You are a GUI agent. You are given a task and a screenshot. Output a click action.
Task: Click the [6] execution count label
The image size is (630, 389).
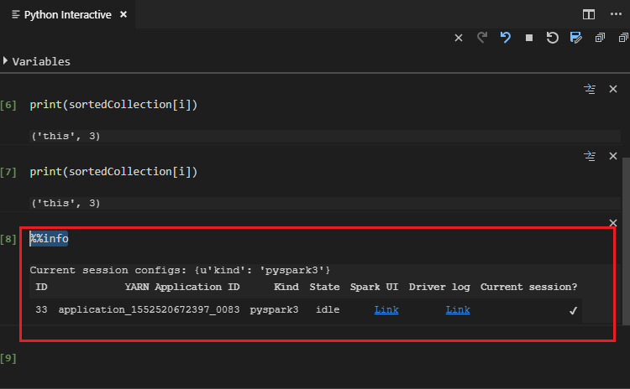point(8,105)
